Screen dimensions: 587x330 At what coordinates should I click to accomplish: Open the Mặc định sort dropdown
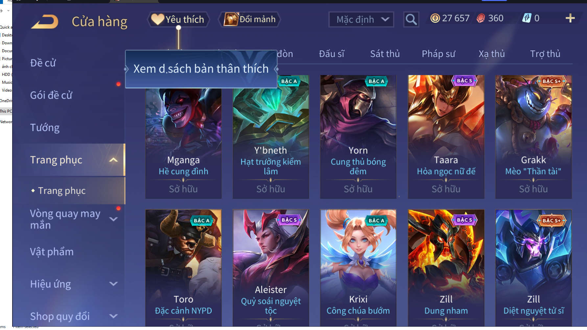pyautogui.click(x=361, y=20)
